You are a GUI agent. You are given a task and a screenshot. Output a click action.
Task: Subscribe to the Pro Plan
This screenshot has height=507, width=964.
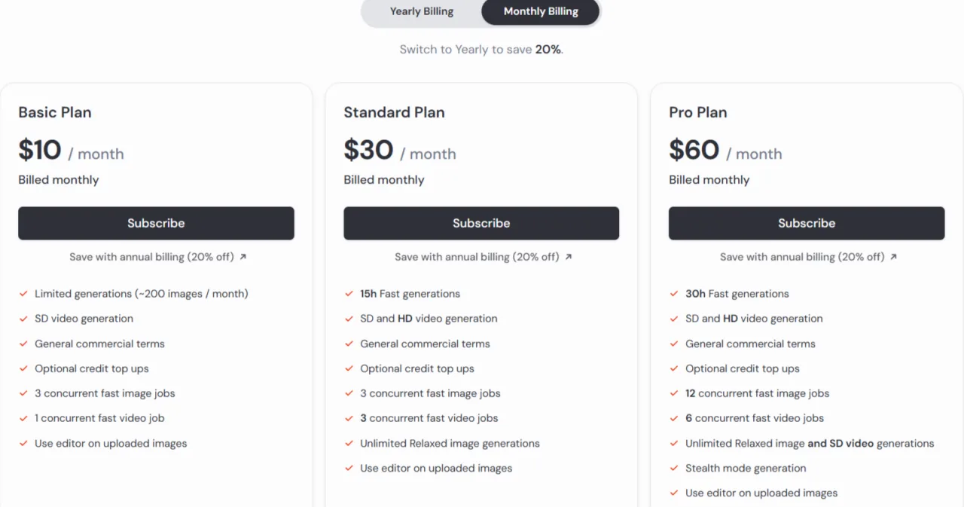tap(807, 223)
